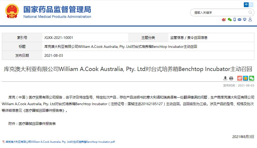
Task: Switch the site language to Chinese
Action: click(246, 4)
